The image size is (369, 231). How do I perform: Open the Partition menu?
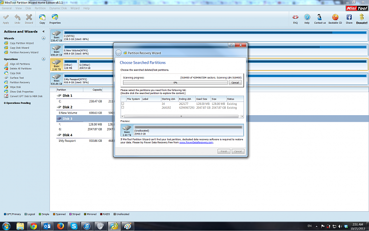point(40,8)
